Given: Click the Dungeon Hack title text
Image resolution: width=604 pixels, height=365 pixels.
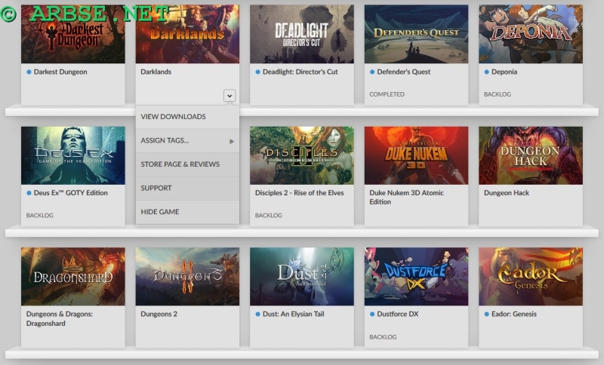Looking at the screenshot, I should [507, 193].
